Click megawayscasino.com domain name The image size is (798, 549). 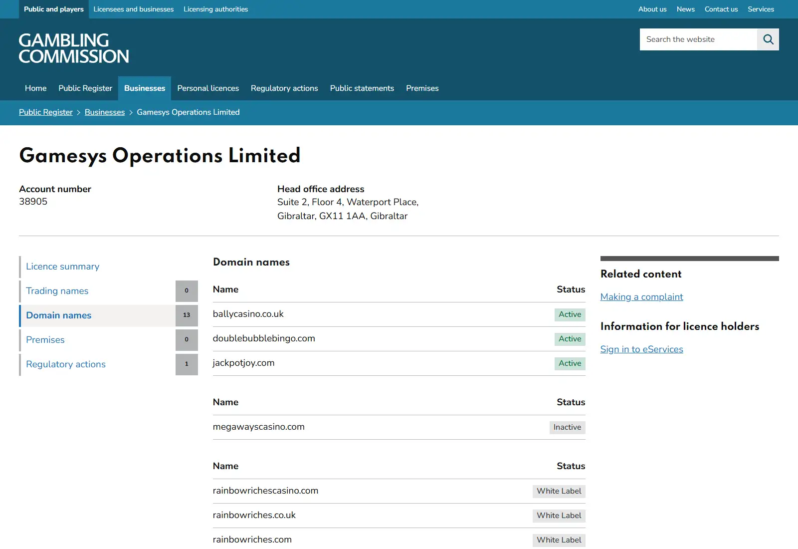pos(258,427)
